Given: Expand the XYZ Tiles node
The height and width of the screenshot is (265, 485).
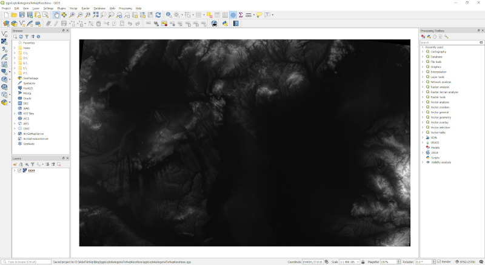Looking at the screenshot, I should (x=15, y=114).
